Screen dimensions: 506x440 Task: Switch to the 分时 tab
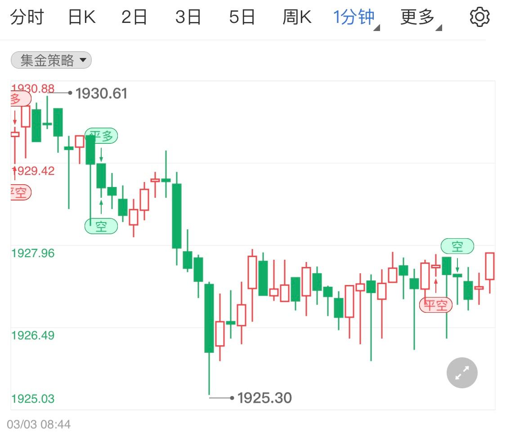(x=27, y=17)
